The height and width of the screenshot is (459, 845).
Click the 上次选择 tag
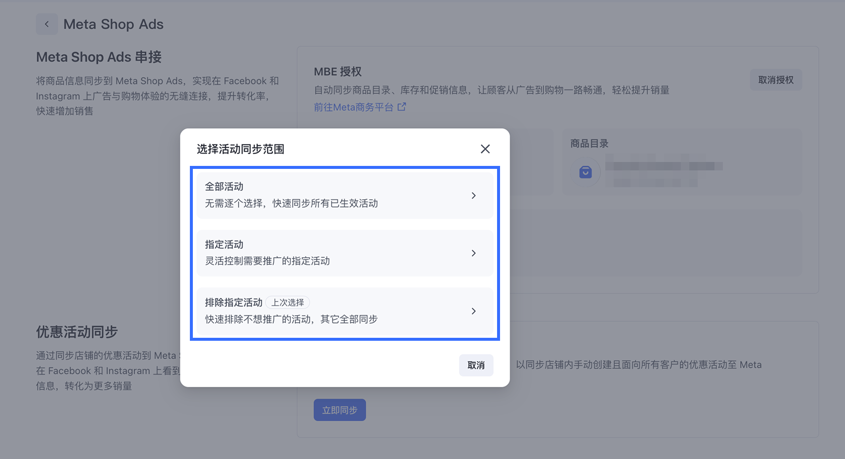(288, 303)
